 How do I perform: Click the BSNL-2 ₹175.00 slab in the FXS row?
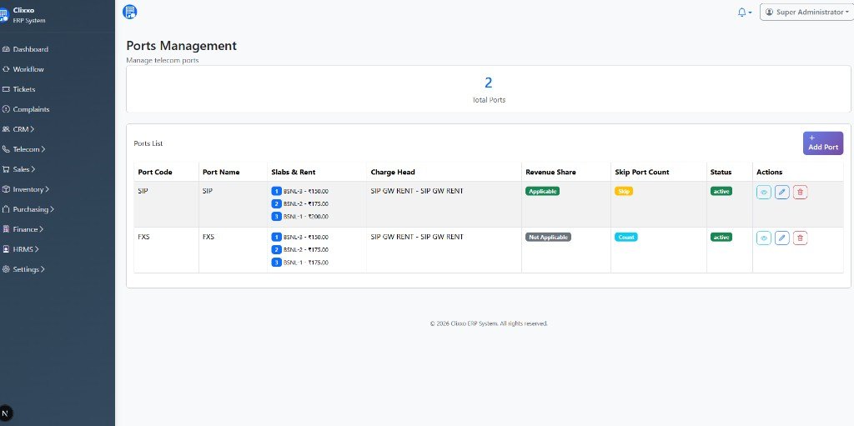300,249
